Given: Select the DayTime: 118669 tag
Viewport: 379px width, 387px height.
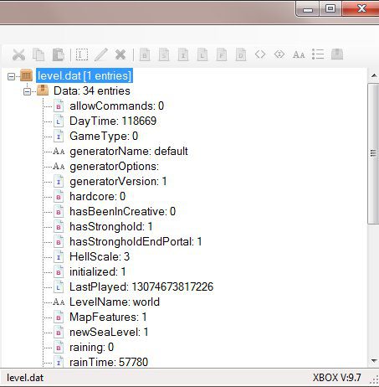Looking at the screenshot, I should [113, 121].
